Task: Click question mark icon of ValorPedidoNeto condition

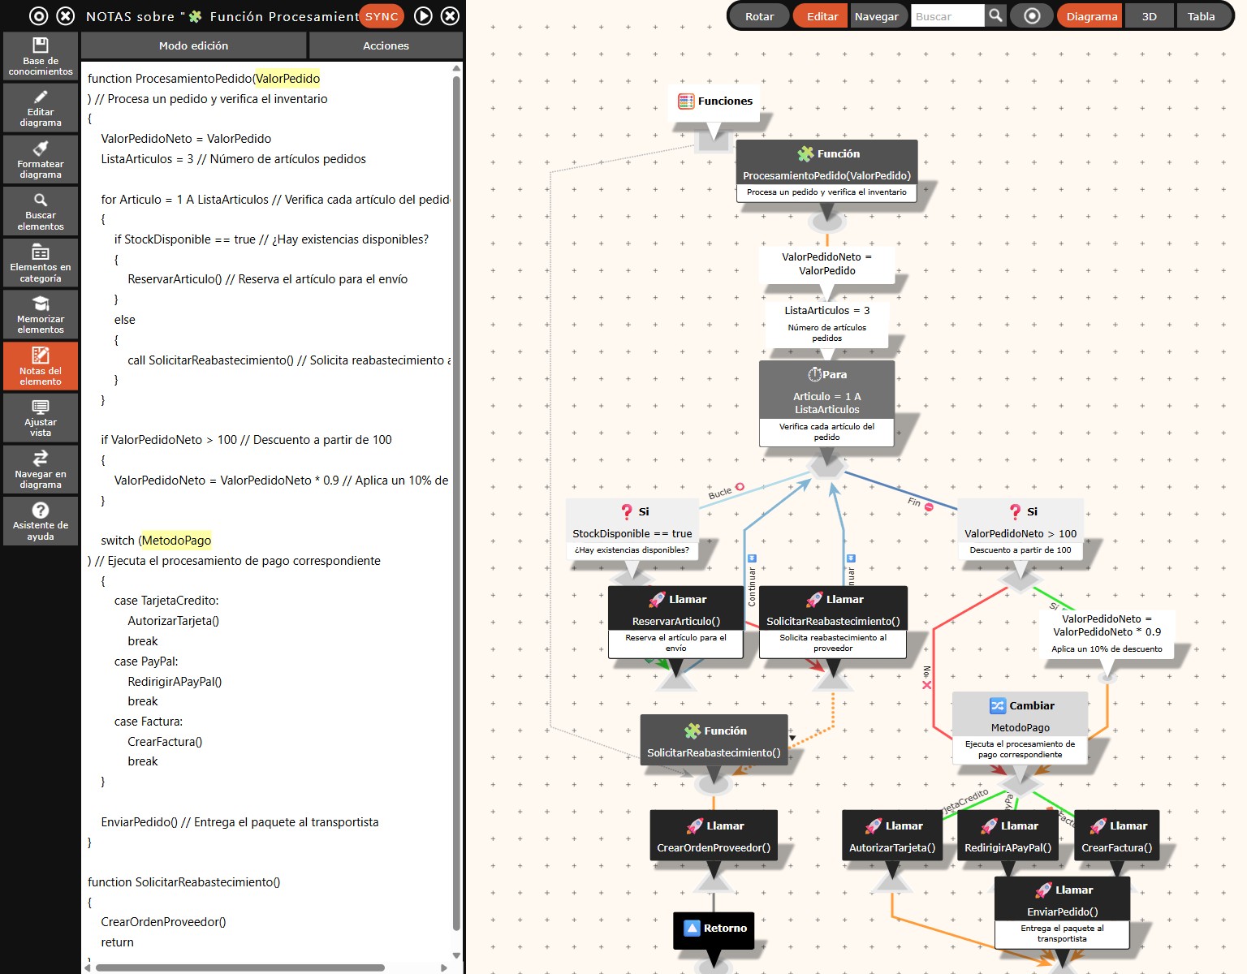Action: pyautogui.click(x=1015, y=511)
